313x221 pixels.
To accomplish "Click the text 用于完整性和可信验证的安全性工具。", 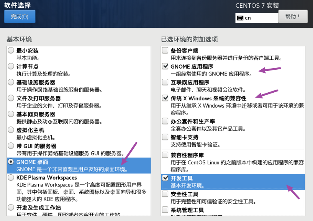I will pyautogui.click(x=213, y=201).
